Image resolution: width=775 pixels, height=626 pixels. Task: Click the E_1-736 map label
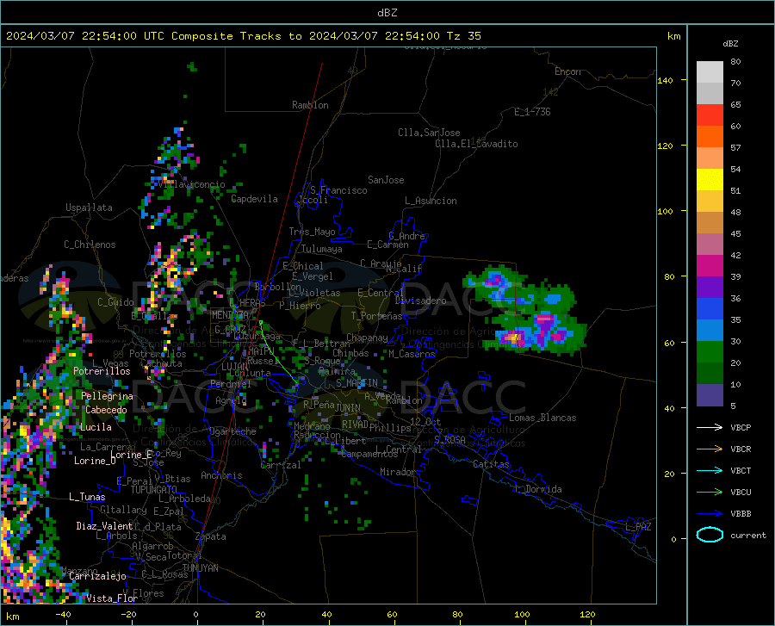coord(532,112)
